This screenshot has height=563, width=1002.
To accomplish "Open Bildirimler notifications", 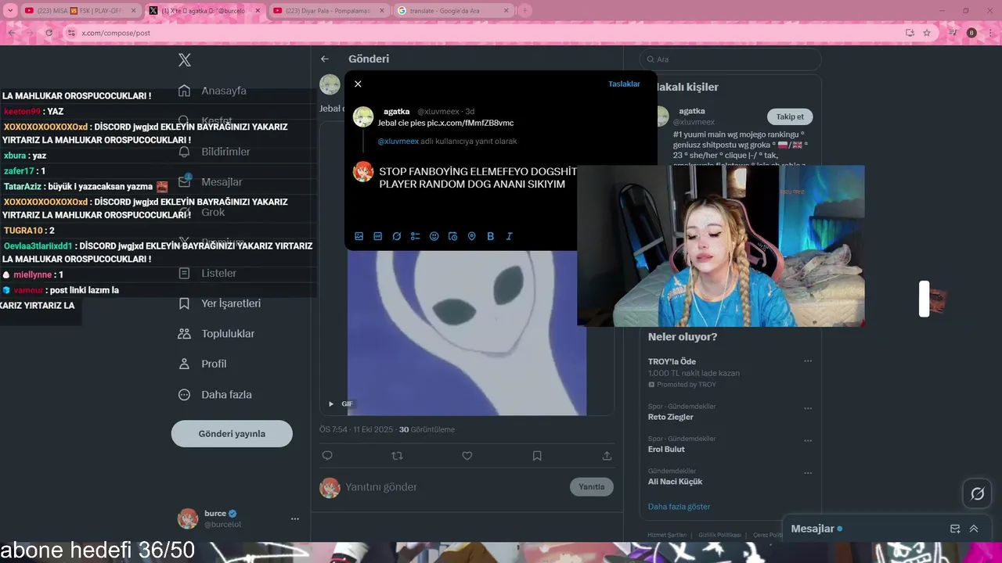I will [x=214, y=152].
